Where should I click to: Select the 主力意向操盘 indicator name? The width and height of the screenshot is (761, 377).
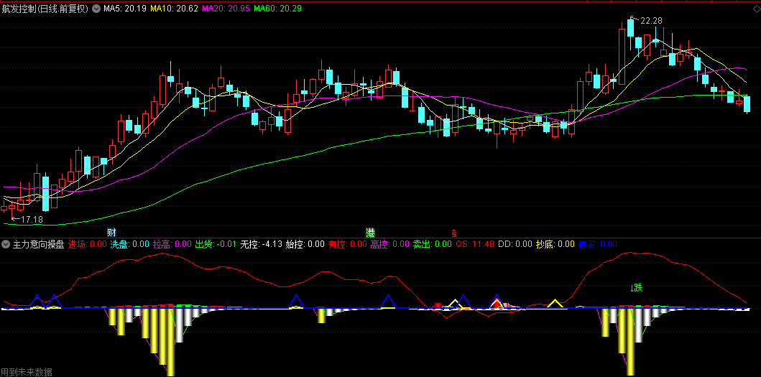38,244
